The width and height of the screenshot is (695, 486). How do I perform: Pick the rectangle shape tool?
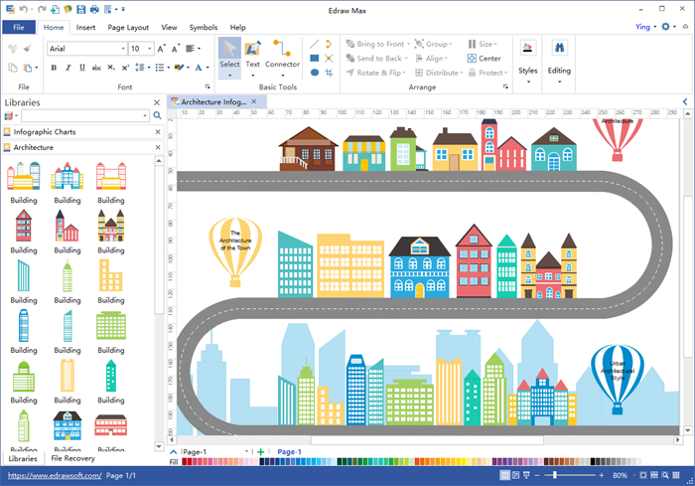pos(315,58)
